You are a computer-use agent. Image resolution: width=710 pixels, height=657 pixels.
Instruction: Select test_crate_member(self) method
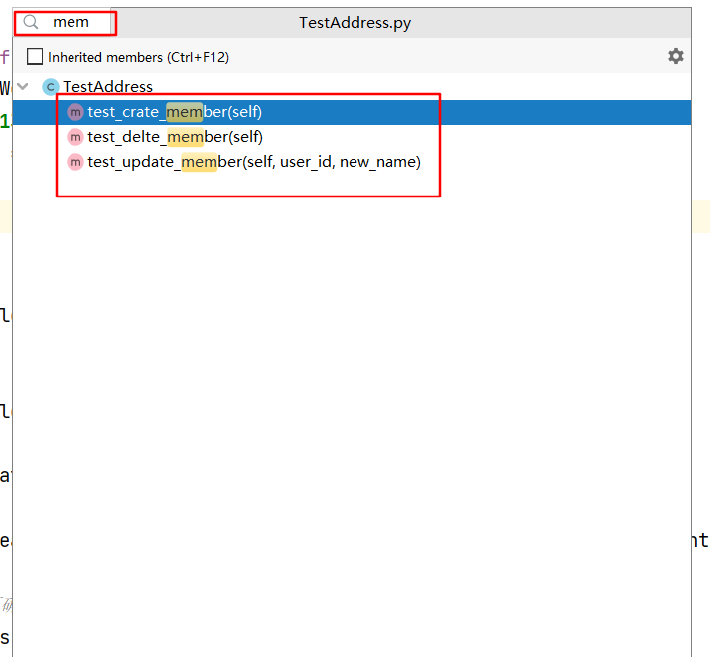pos(352,112)
